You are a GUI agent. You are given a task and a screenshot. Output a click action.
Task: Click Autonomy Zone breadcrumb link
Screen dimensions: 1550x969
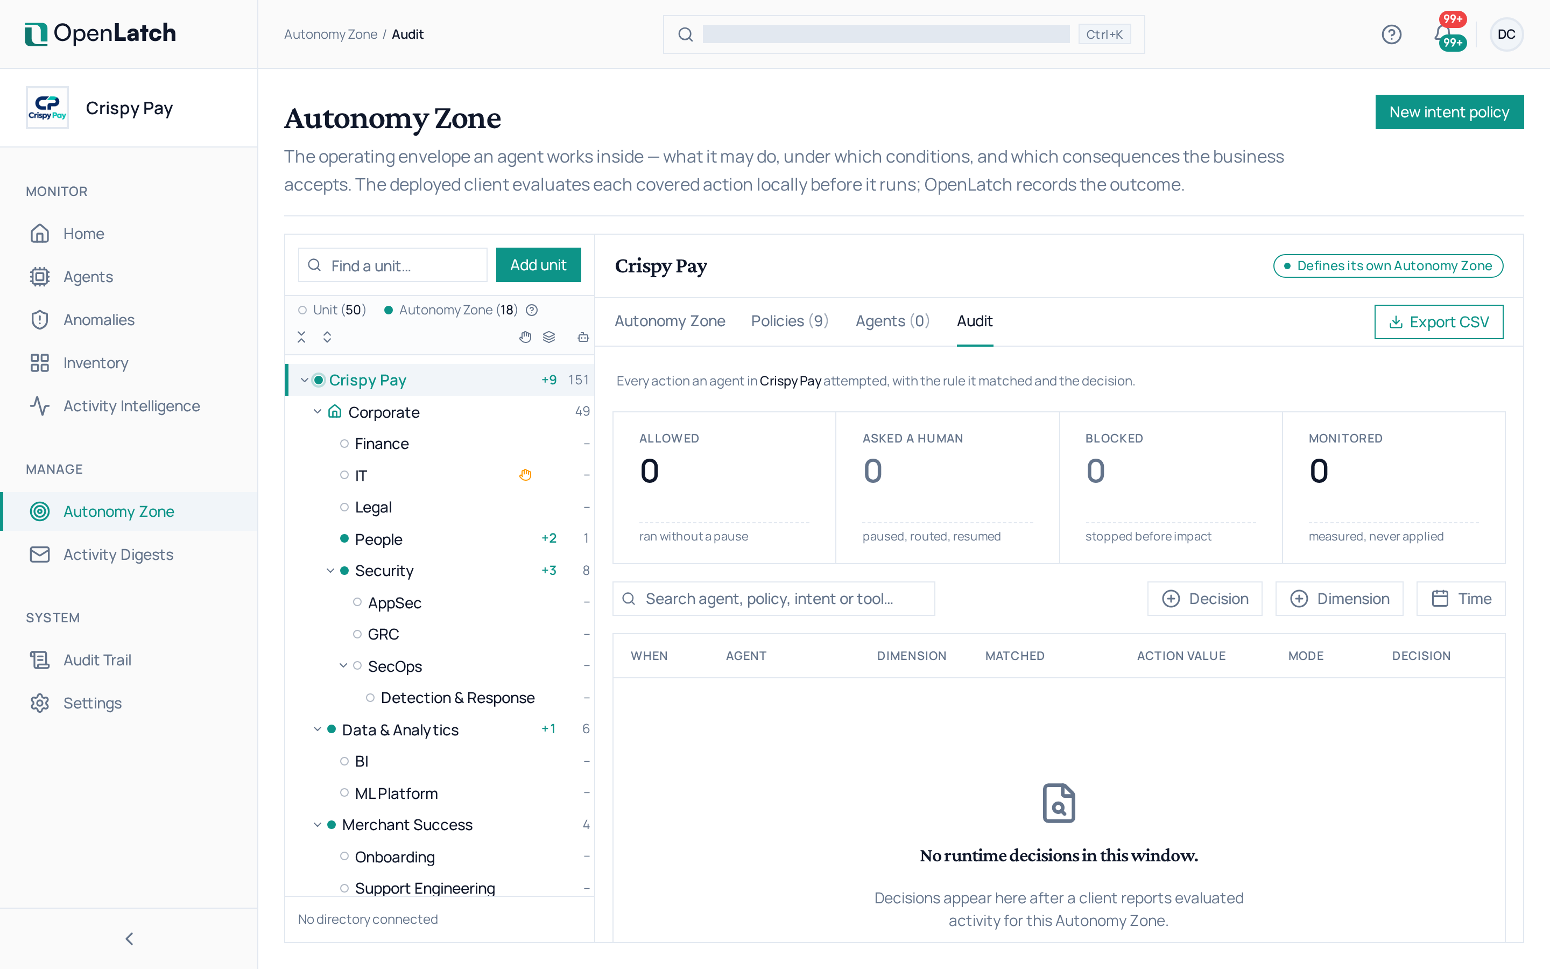[x=330, y=34]
